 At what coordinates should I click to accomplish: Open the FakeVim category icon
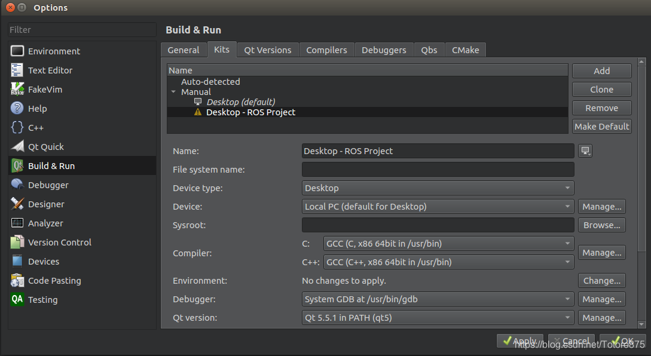tap(17, 89)
